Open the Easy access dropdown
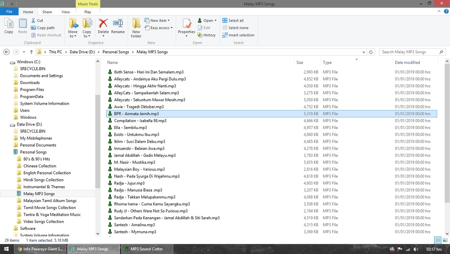 pos(159,28)
